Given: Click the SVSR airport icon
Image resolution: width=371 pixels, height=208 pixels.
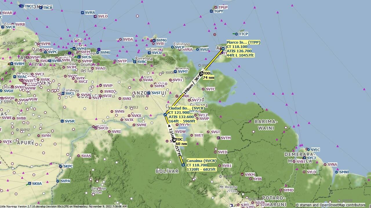Looking at the screenshot, I should (x=62, y=121).
